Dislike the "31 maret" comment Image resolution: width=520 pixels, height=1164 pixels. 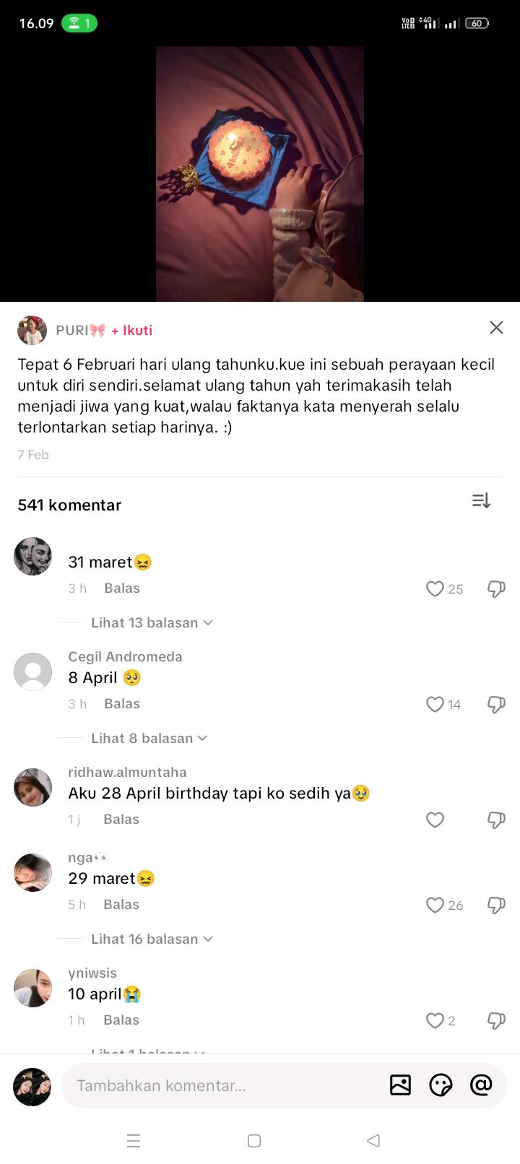point(496,589)
